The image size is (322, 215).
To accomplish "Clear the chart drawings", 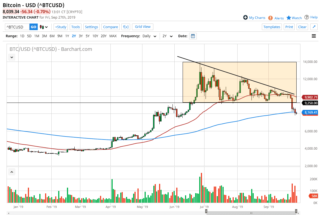I will pyautogui.click(x=302, y=27).
